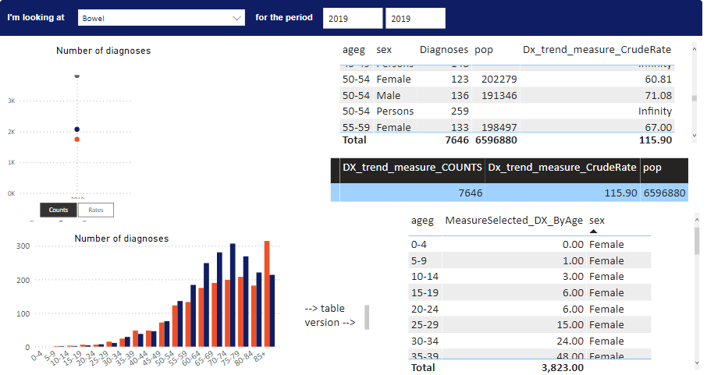This screenshot has height=375, width=707.
Task: Click the 259 diagnoses cell
Action: (460, 111)
